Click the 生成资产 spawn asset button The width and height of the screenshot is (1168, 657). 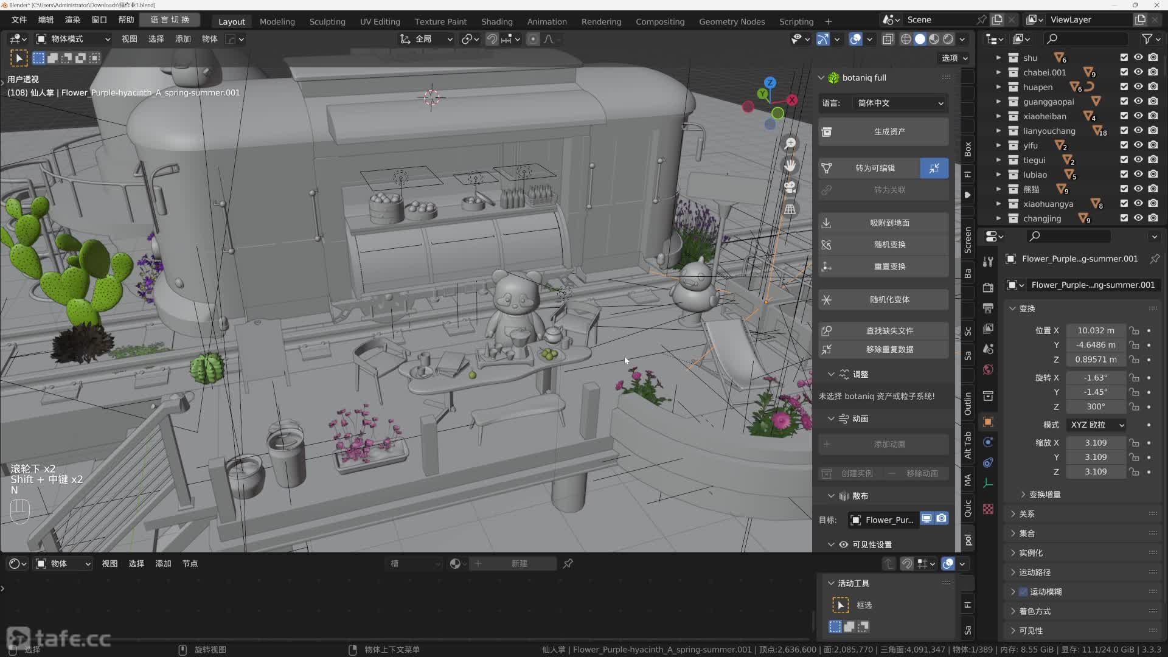tap(883, 131)
